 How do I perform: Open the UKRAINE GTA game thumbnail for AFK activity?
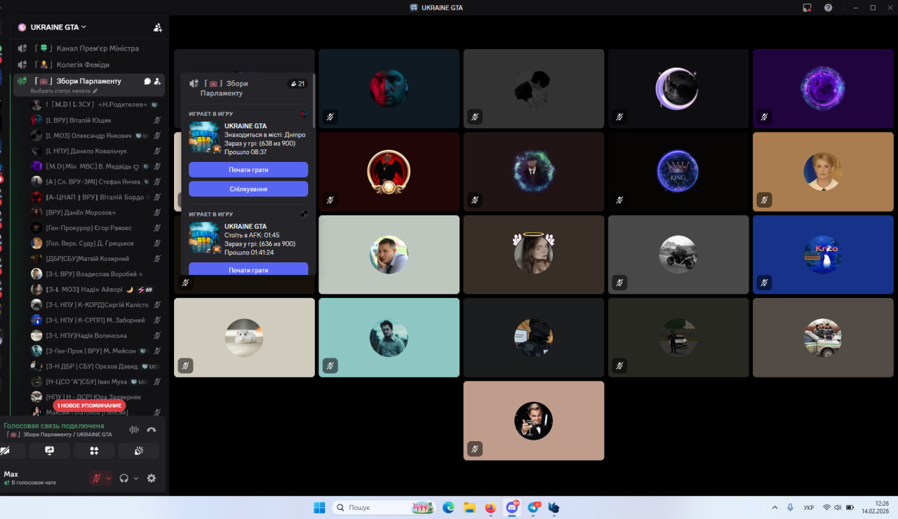pyautogui.click(x=204, y=238)
